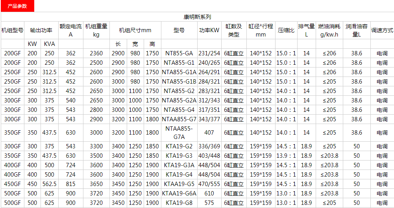Click power value 336/369
This screenshot has width=394, height=208.
click(209, 146)
